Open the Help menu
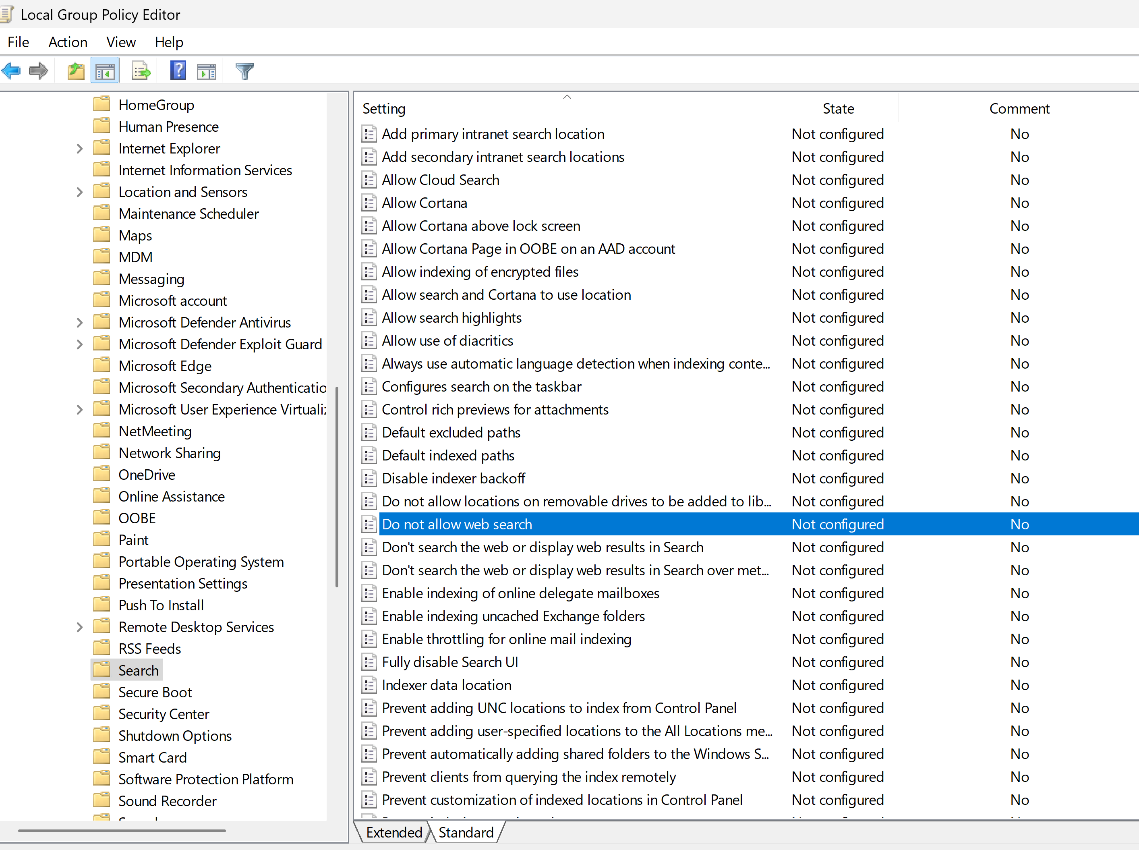The image size is (1139, 850). pos(169,42)
